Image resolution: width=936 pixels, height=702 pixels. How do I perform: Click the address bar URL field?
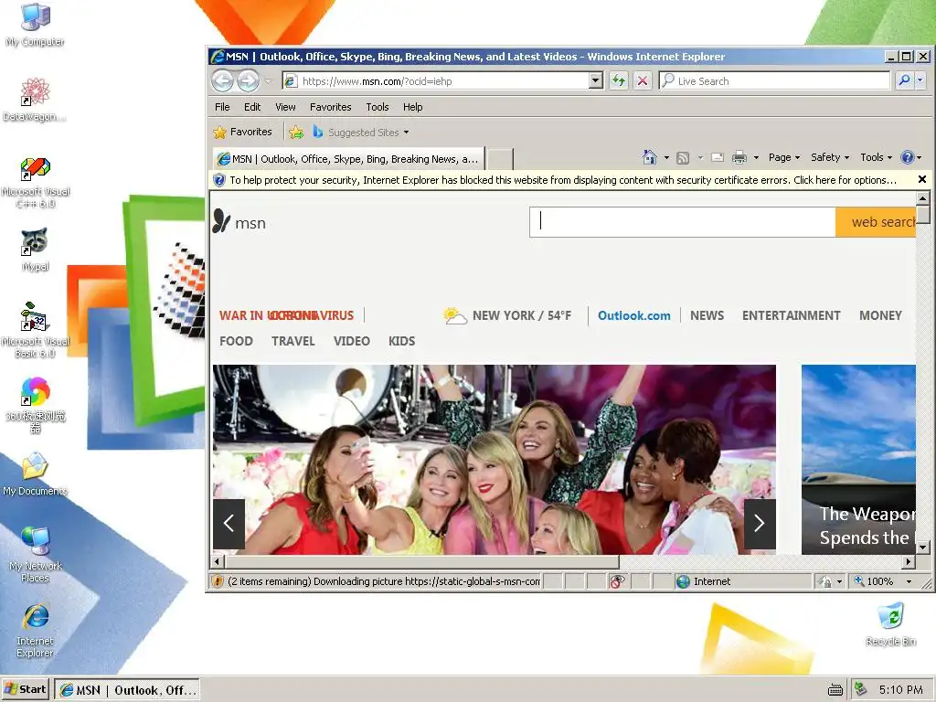click(x=436, y=81)
